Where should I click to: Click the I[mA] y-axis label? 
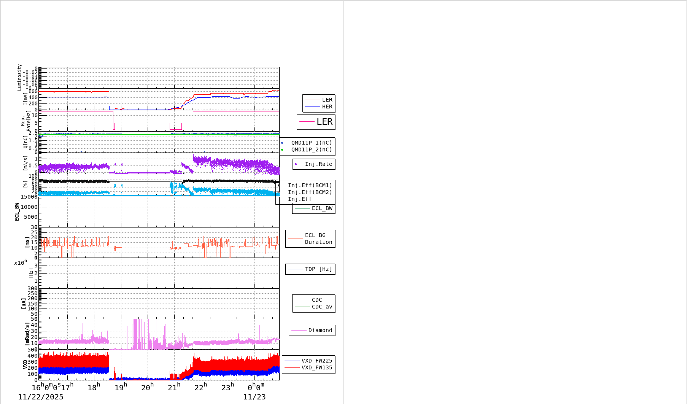point(25,99)
